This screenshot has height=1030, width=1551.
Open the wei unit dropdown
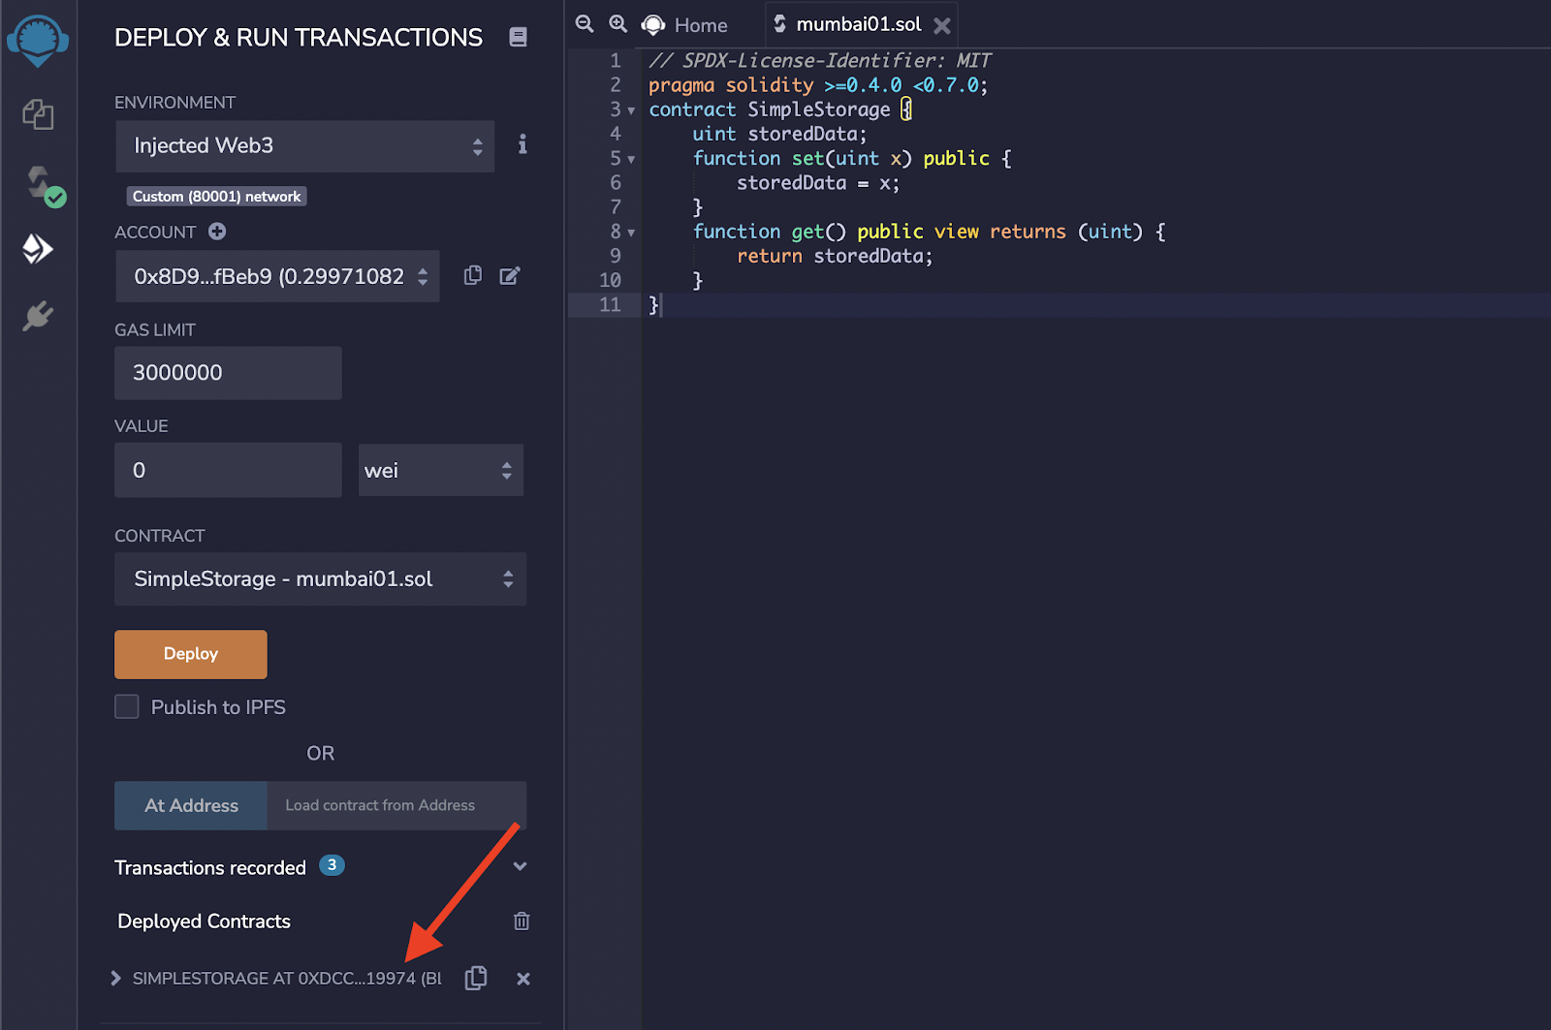(x=440, y=471)
